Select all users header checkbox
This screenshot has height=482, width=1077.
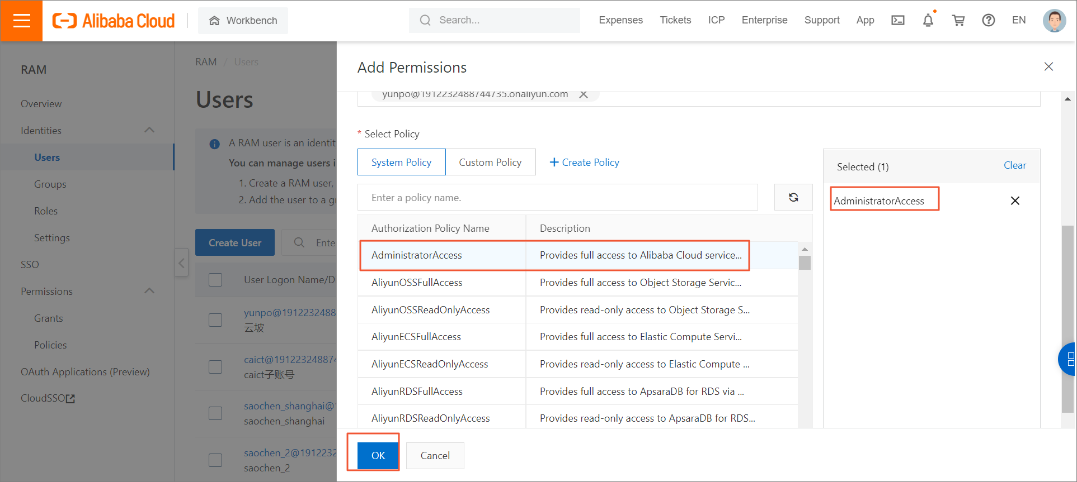[215, 280]
